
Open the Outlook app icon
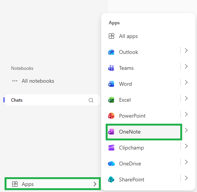[x=111, y=52]
